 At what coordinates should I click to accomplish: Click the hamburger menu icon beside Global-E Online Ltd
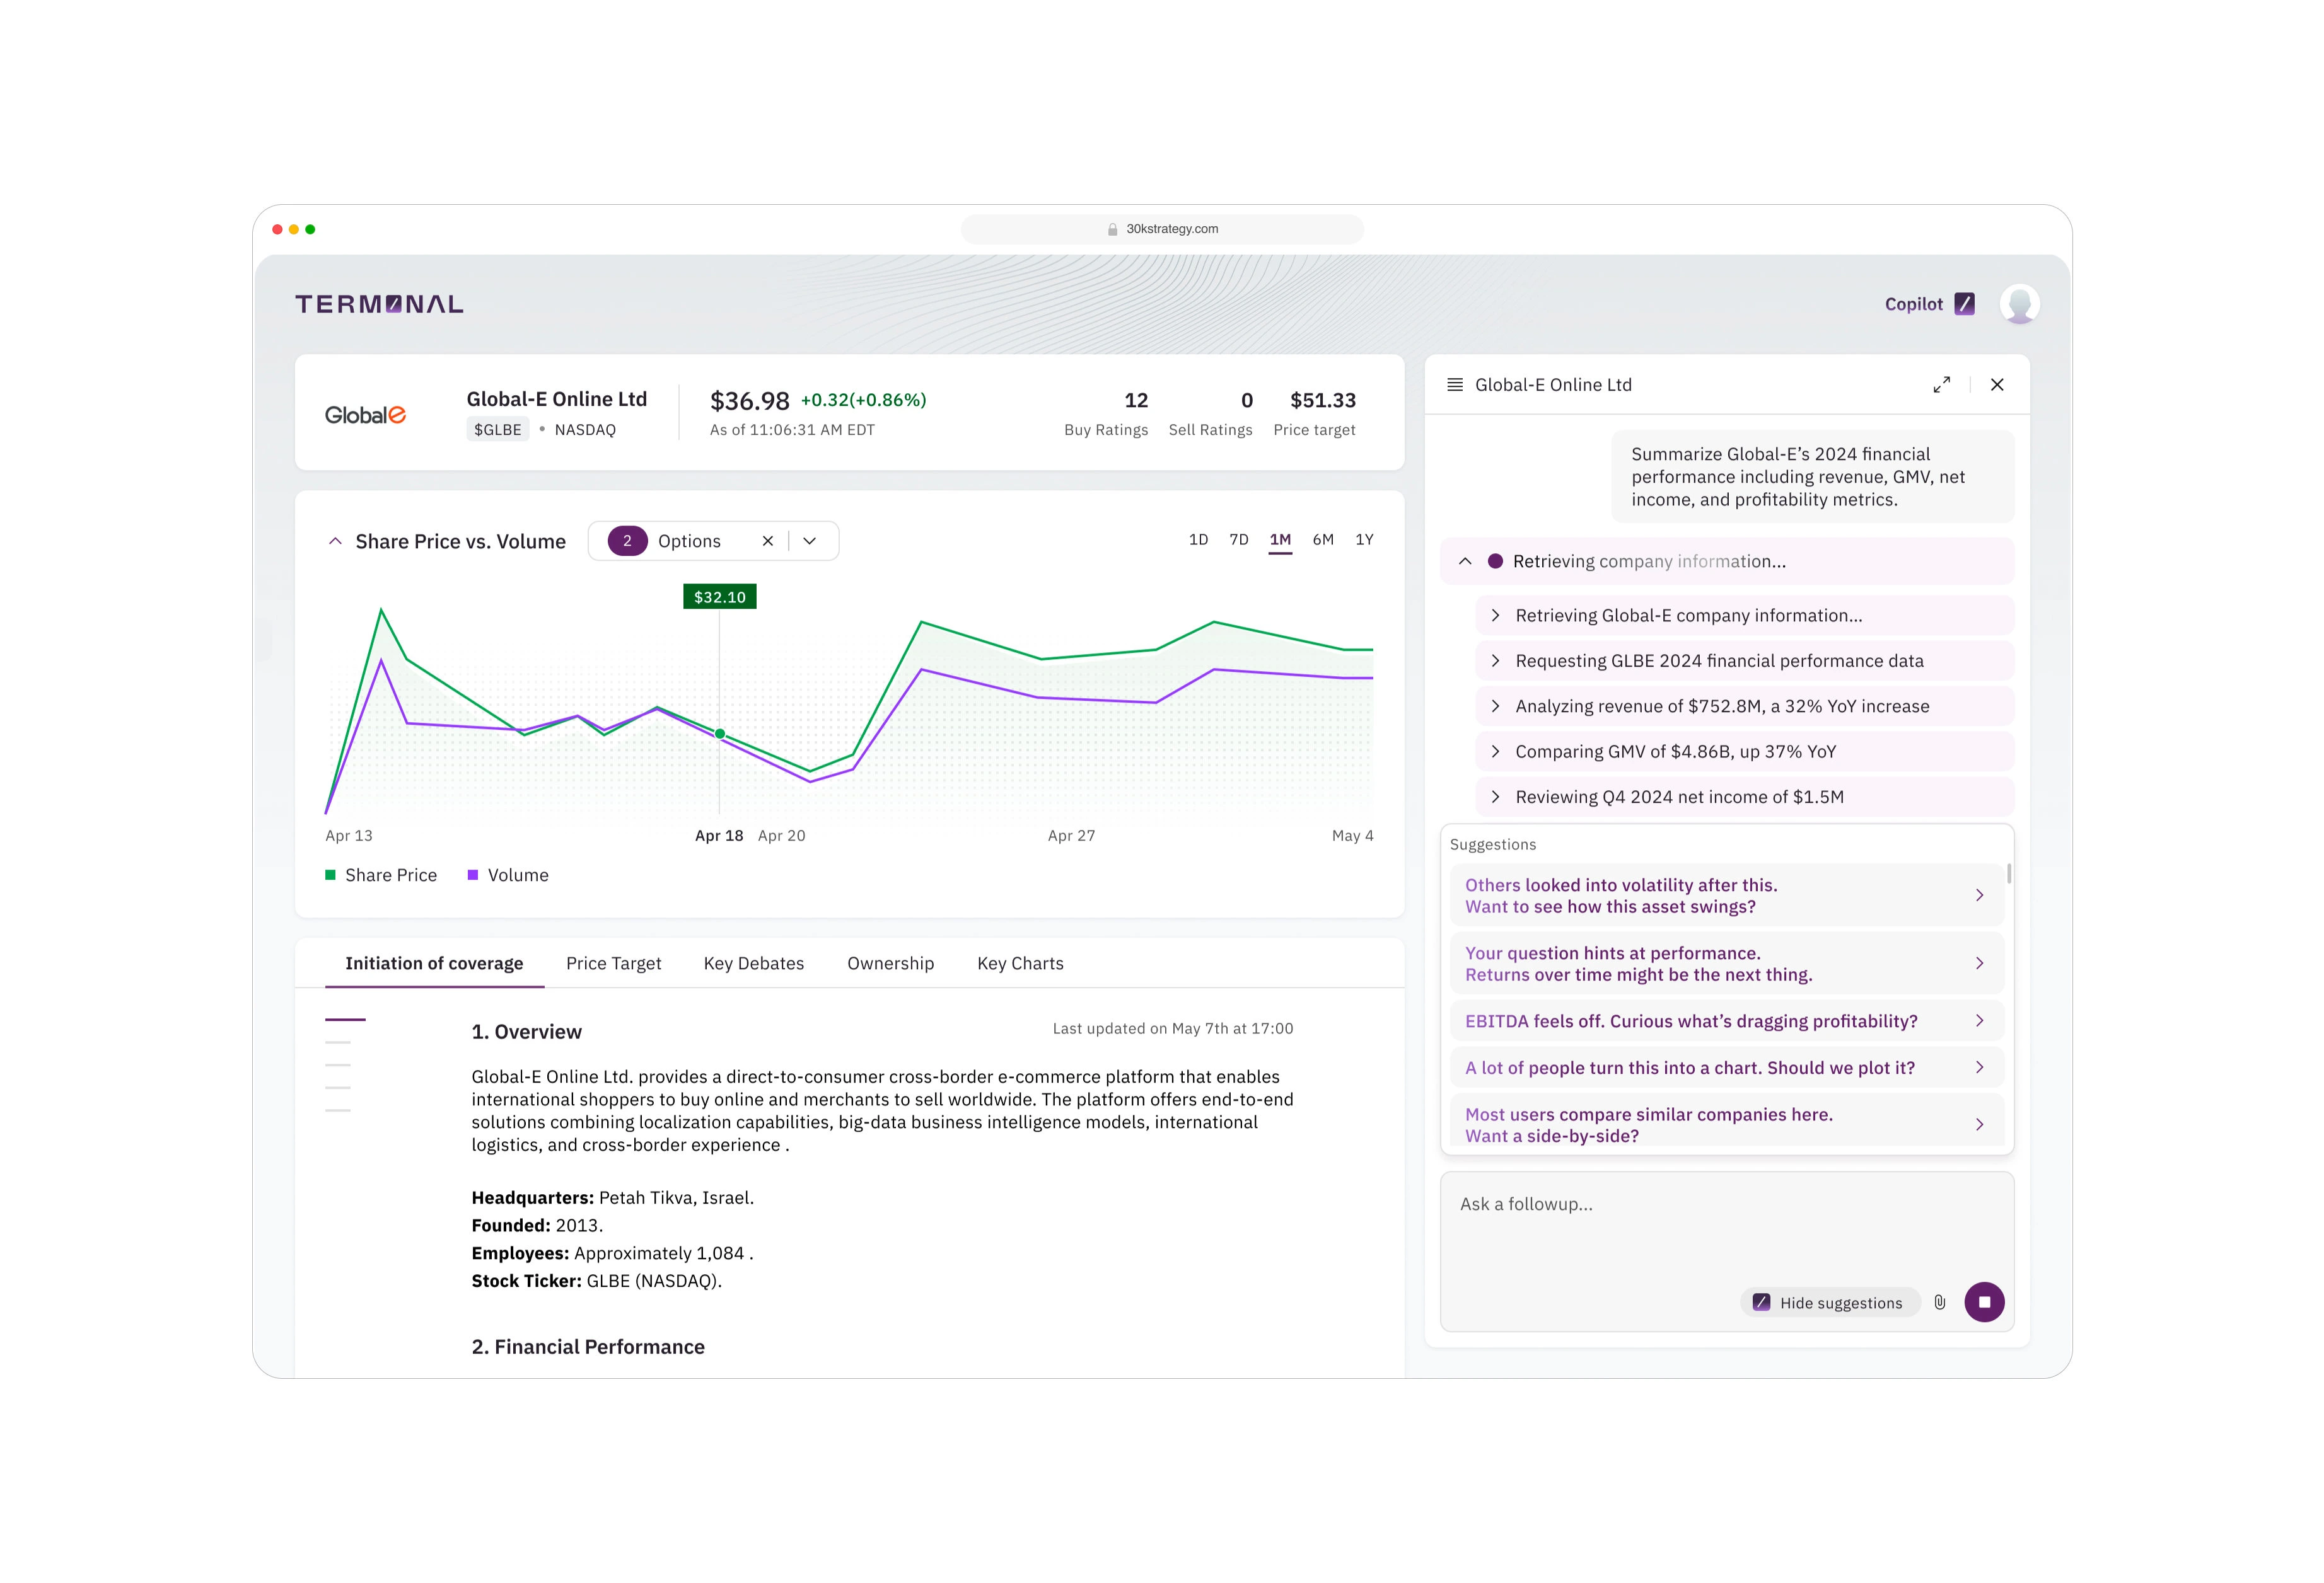[x=1455, y=385]
